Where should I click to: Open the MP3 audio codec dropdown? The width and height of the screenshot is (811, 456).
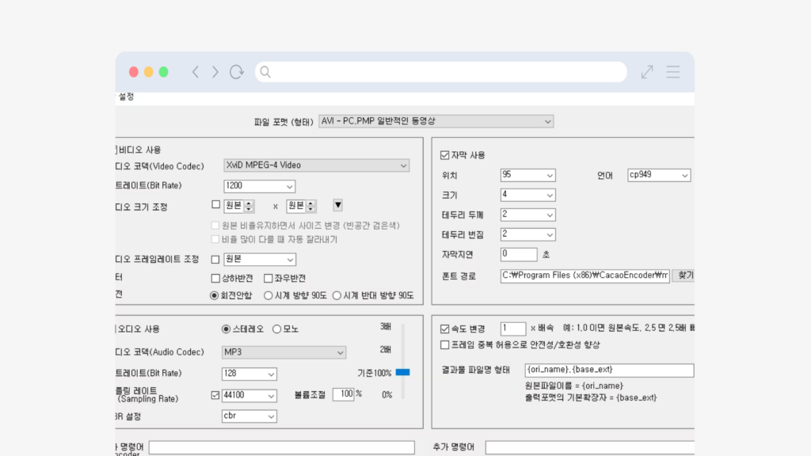tap(285, 352)
